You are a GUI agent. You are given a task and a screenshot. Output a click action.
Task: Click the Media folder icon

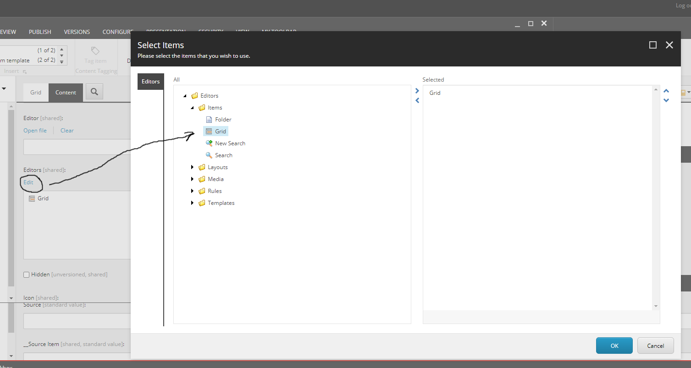(x=202, y=179)
